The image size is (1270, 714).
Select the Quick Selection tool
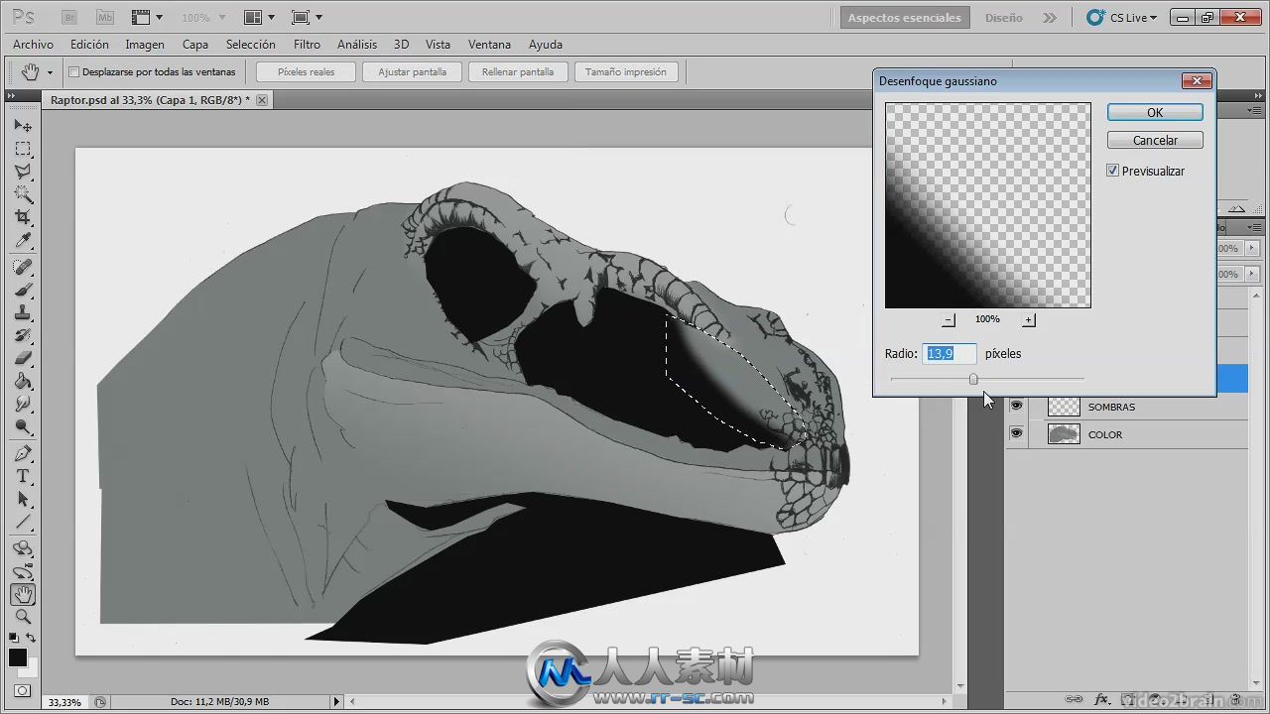click(x=23, y=194)
